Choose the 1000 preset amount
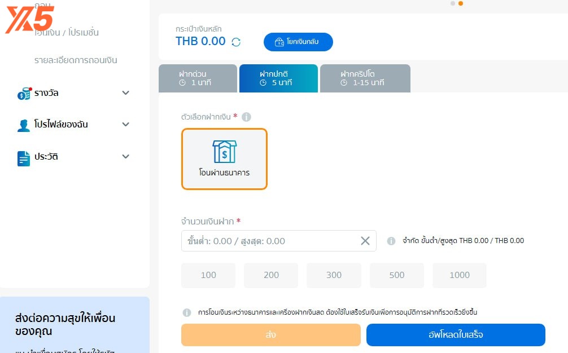This screenshot has height=353, width=568. pos(460,275)
